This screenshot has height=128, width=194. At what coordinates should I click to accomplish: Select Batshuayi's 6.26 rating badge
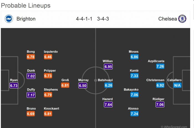click(x=108, y=85)
